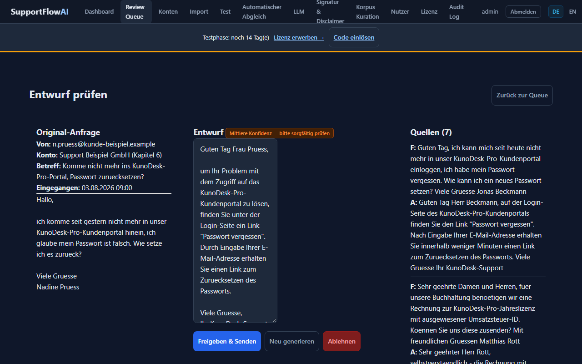Click the Konto value Support Beispiel GmbH
The image size is (582, 364).
(110, 155)
